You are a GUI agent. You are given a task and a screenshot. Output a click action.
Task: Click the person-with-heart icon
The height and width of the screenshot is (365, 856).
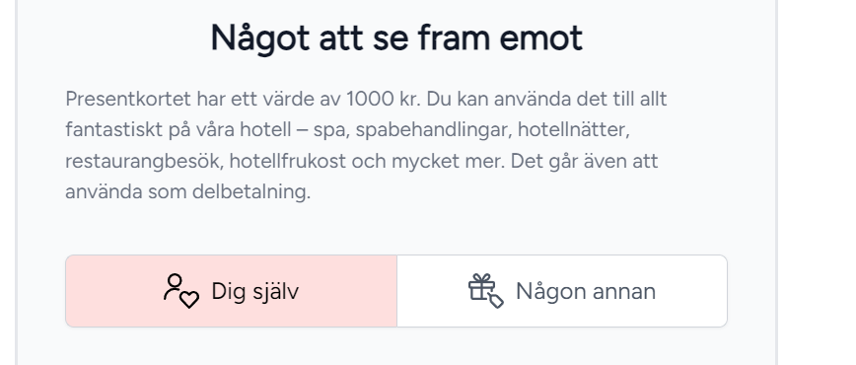(181, 291)
